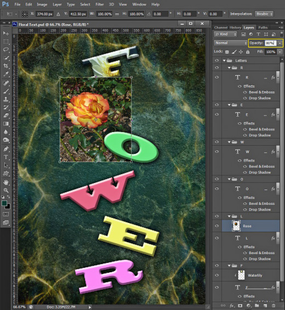The image size is (285, 310).
Task: Click the background color swatch
Action: pos(8,207)
